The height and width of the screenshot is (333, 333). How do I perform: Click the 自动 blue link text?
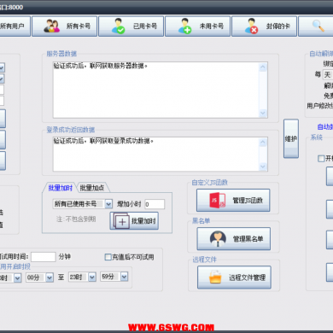[325, 127]
